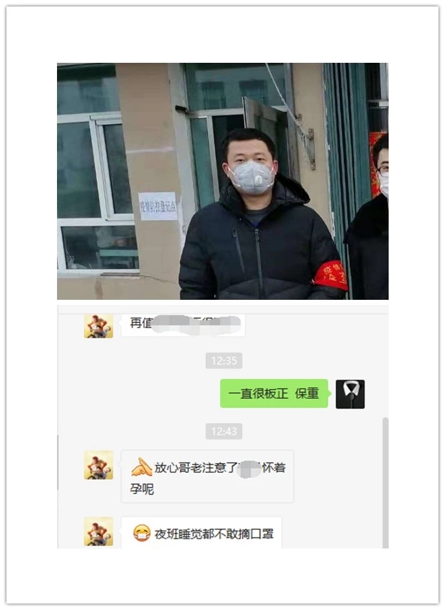The height and width of the screenshot is (610, 445).
Task: Open the checkpoint photo at top
Action: tap(223, 181)
